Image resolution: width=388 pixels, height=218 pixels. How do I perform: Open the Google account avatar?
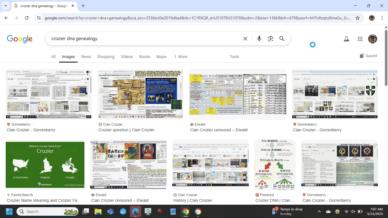tap(372, 39)
